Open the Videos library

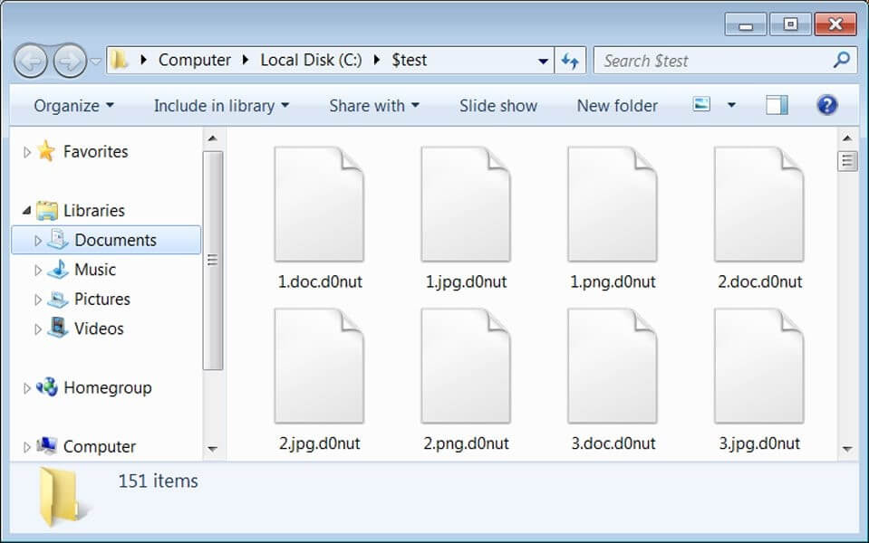pyautogui.click(x=99, y=329)
